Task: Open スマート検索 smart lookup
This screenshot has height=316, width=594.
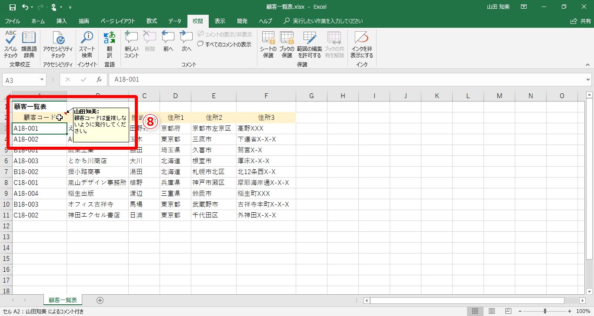Action: 87,44
